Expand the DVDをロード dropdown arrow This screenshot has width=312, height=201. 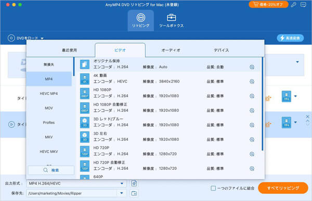coord(42,38)
